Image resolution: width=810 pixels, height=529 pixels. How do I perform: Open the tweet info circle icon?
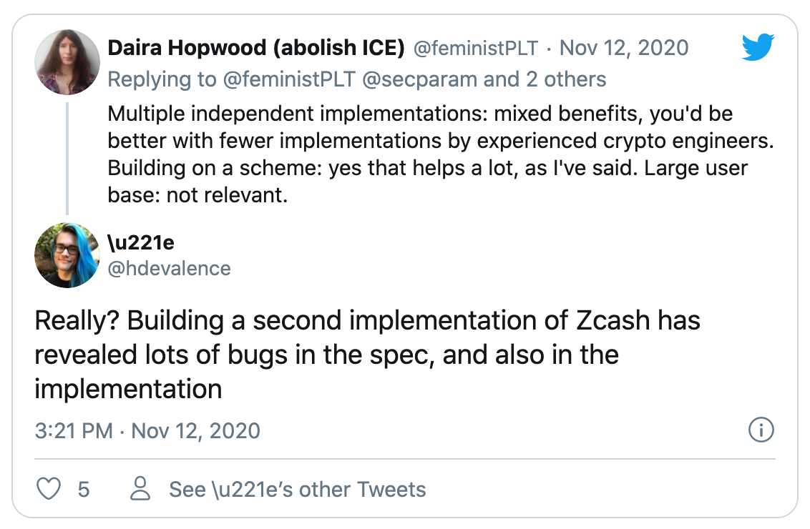pyautogui.click(x=761, y=430)
